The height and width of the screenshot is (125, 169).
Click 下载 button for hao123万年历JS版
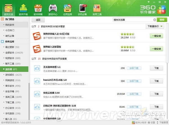click(x=156, y=81)
